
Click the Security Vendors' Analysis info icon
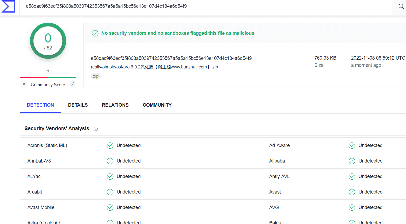coord(96,129)
